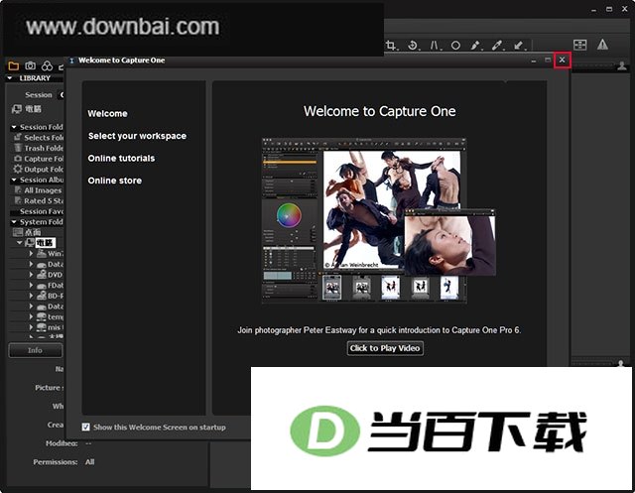Collapse the highlighted 電腦 tree node
635x493 pixels.
click(x=19, y=242)
